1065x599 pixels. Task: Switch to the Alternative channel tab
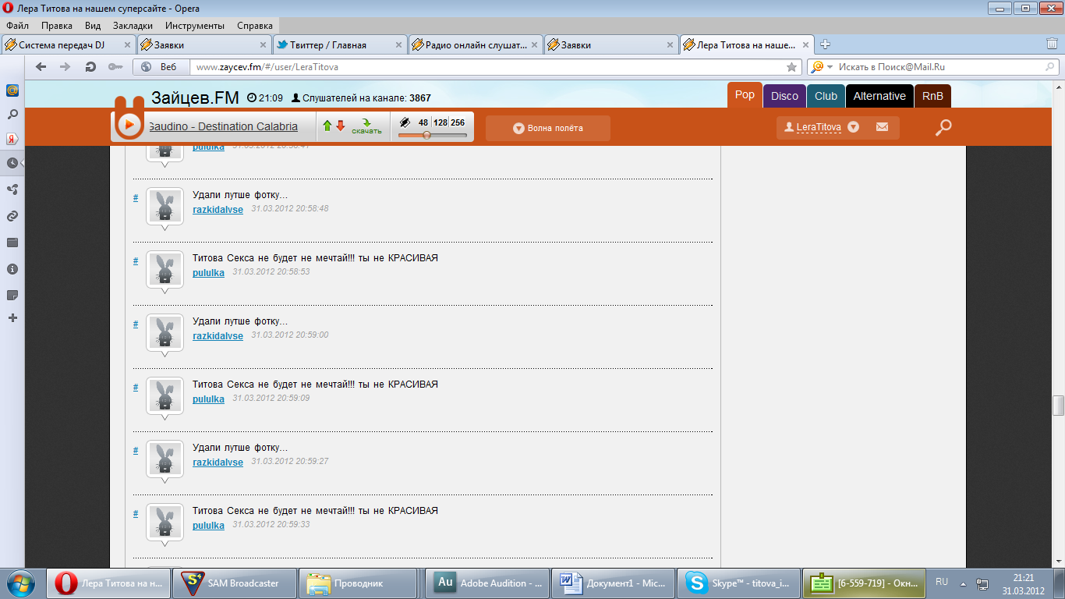(x=879, y=96)
